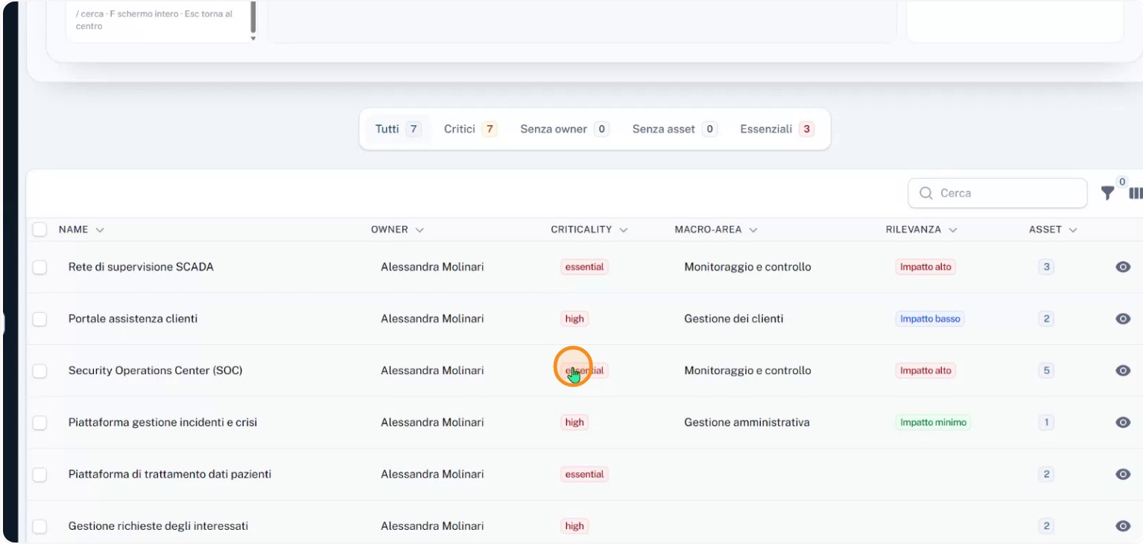
Task: Click the Gestione dei clienti macro-area cell
Action: click(734, 319)
